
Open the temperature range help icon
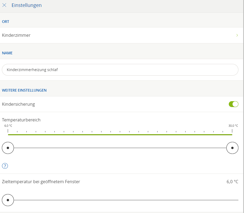[x=5, y=166]
